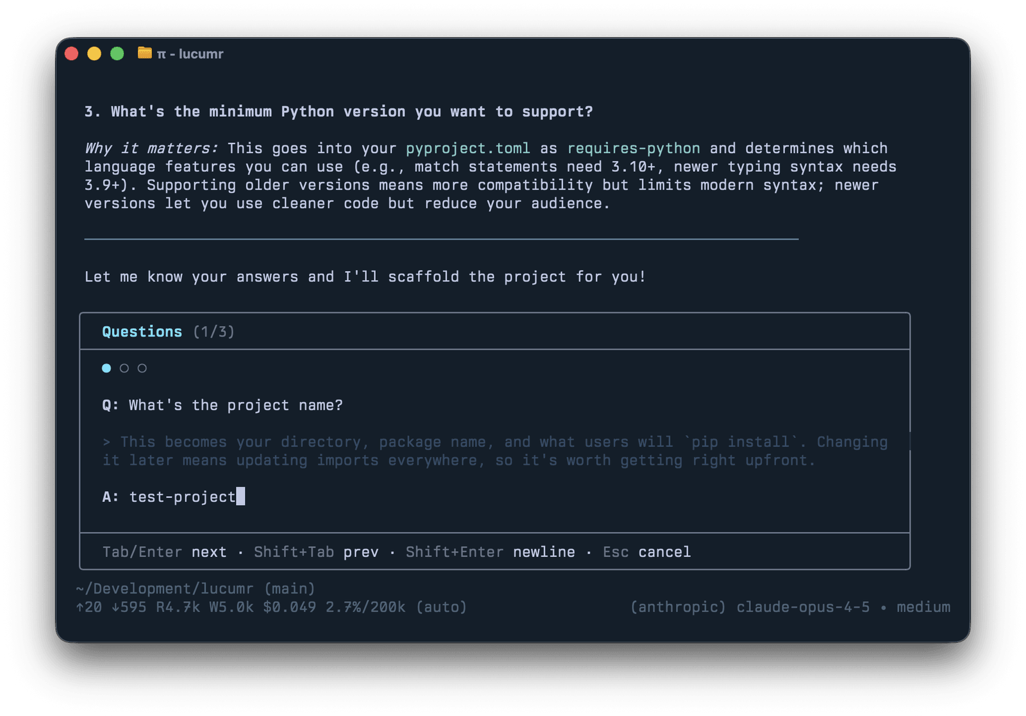The height and width of the screenshot is (716, 1026).
Task: Click the (1/3) question counter
Action: 214,331
